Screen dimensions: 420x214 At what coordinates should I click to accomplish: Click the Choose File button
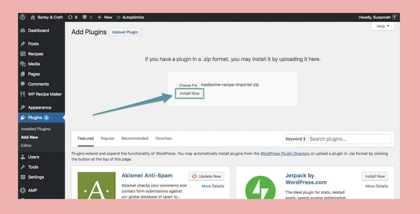pyautogui.click(x=188, y=85)
